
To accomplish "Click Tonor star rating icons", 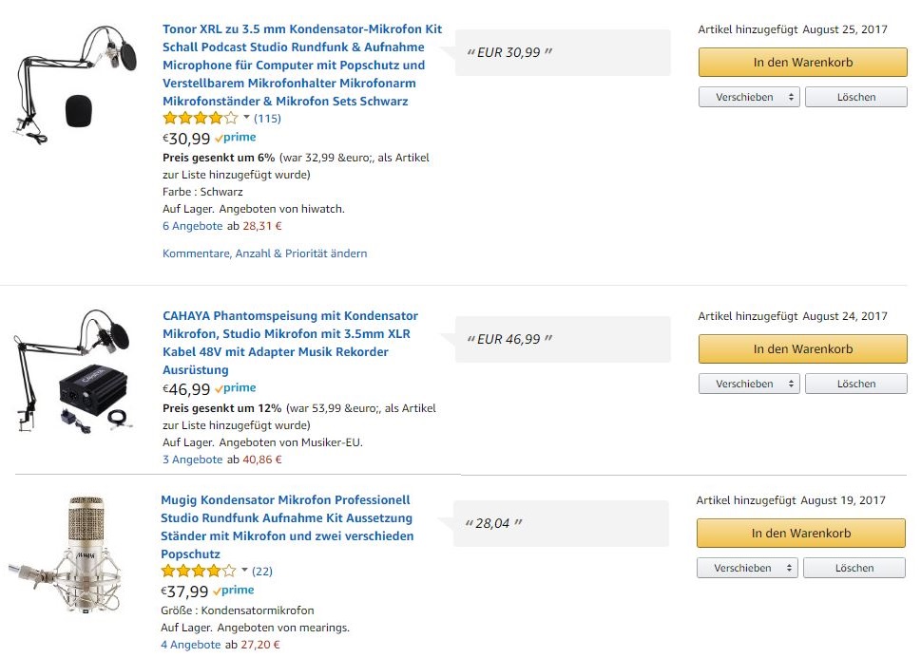I will (x=201, y=119).
